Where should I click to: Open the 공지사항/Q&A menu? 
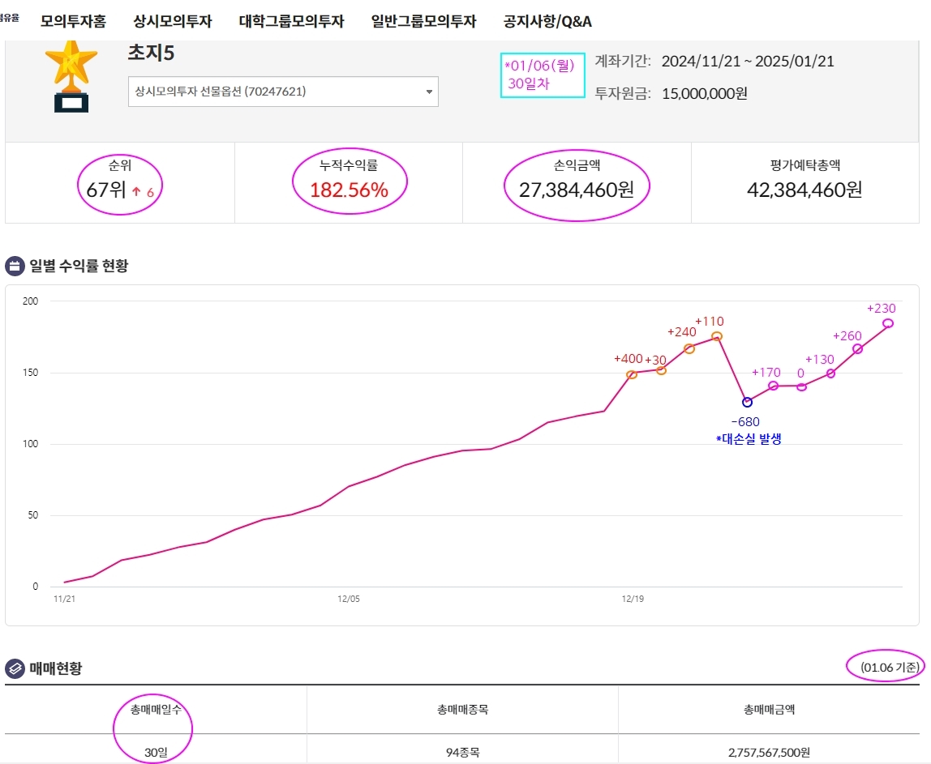547,21
